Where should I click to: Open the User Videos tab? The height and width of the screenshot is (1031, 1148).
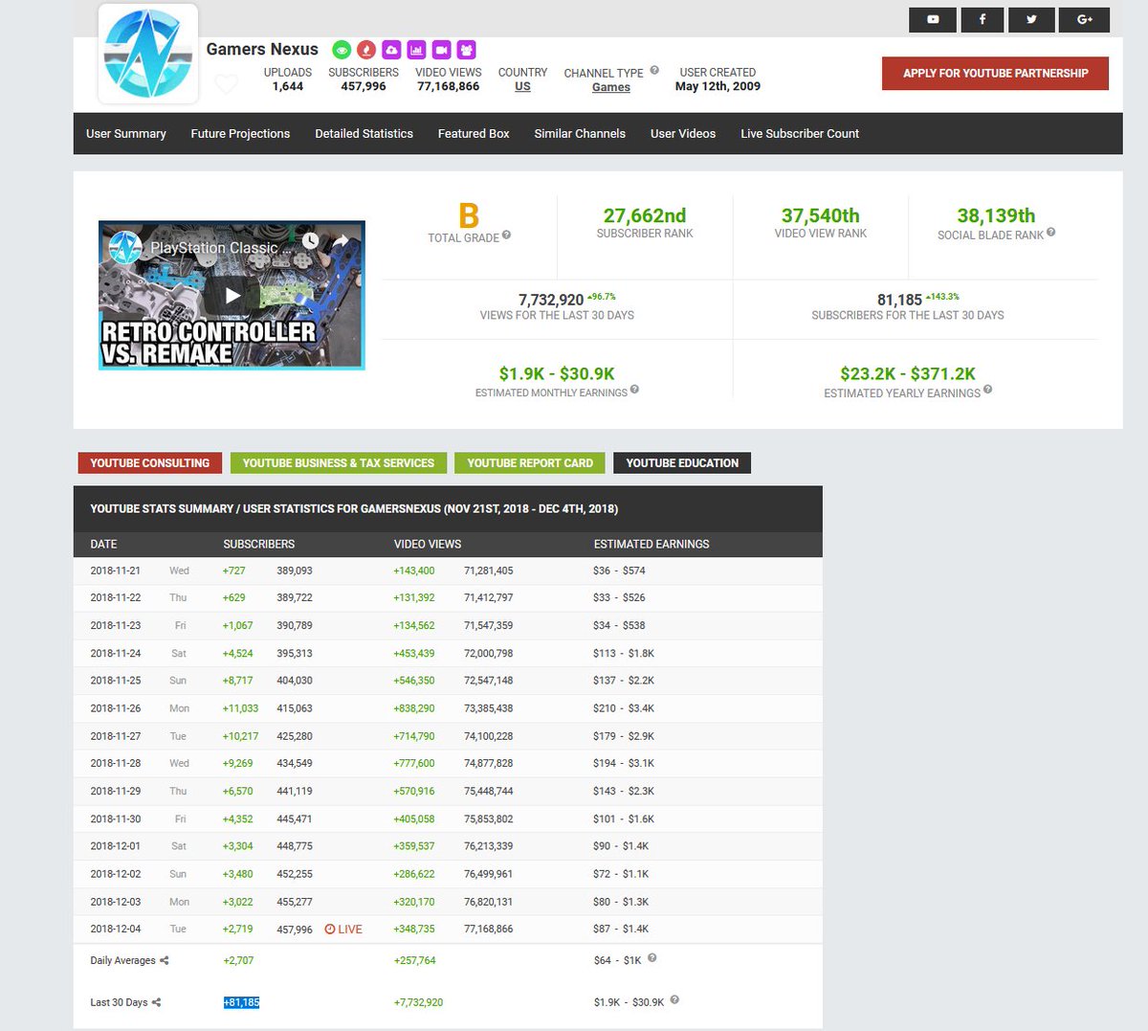point(683,134)
